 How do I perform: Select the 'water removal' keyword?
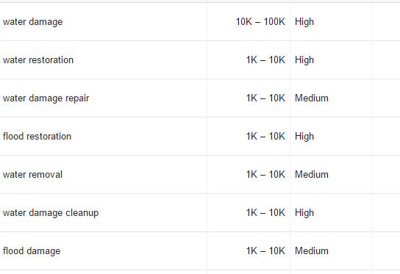click(x=32, y=175)
